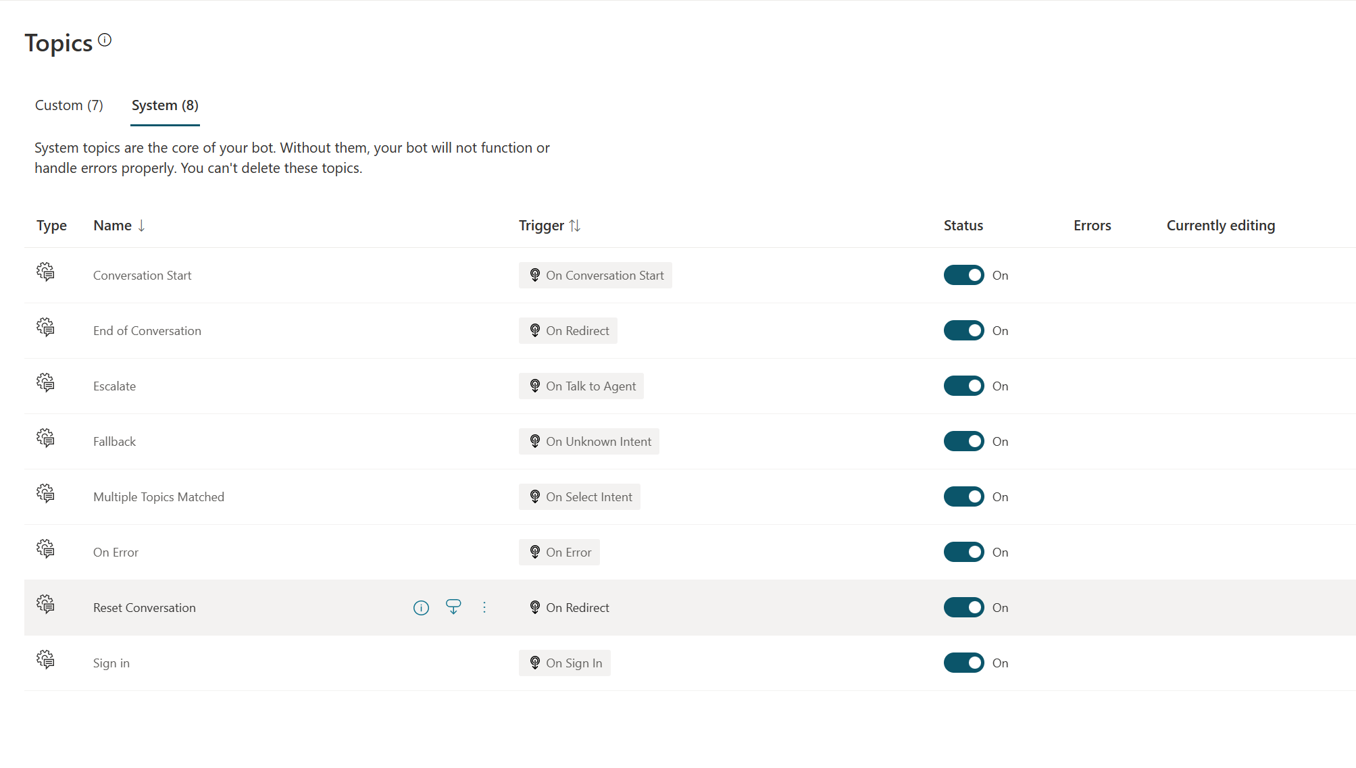The width and height of the screenshot is (1356, 768).
Task: Click the Sign In topic gear icon
Action: pyautogui.click(x=45, y=662)
